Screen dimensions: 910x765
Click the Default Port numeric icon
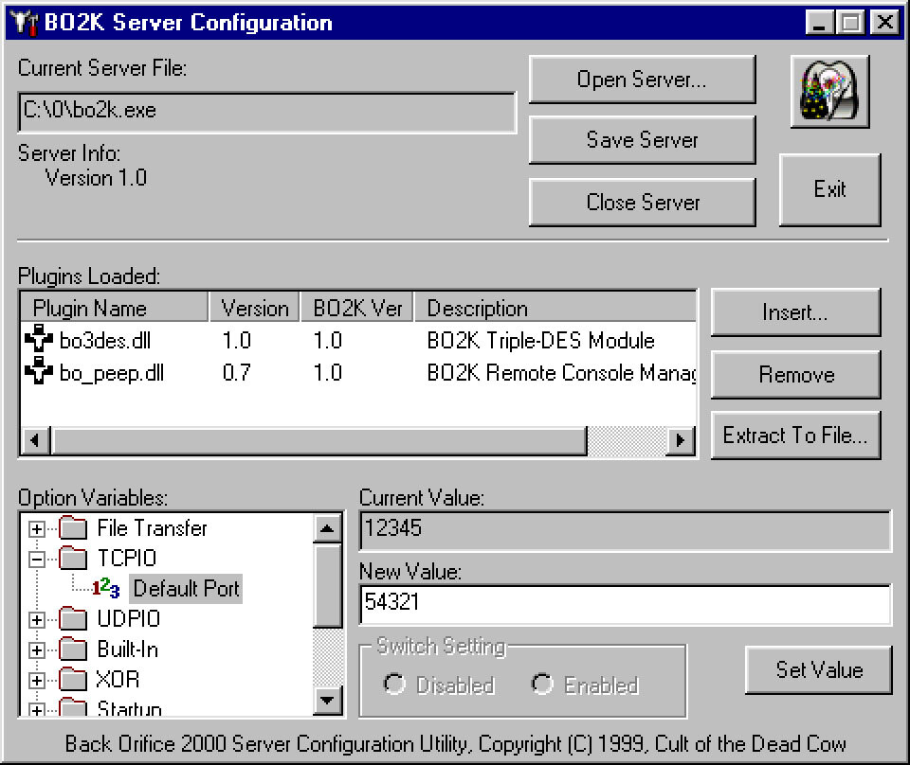point(106,589)
